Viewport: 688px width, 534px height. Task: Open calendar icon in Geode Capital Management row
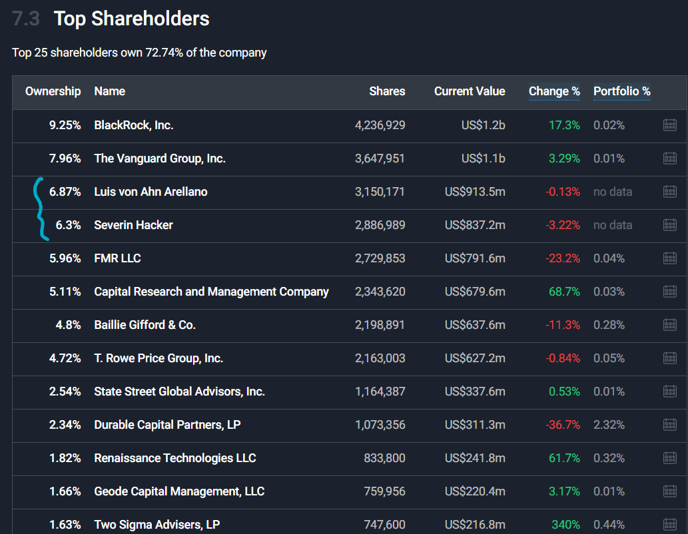point(669,491)
